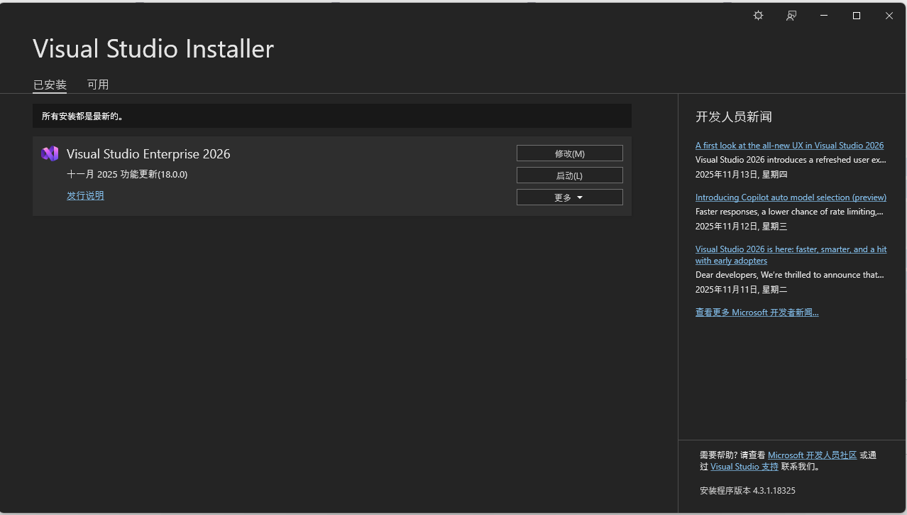Click the date '2025年11月13日, 星期四'
This screenshot has height=515, width=907.
[742, 174]
